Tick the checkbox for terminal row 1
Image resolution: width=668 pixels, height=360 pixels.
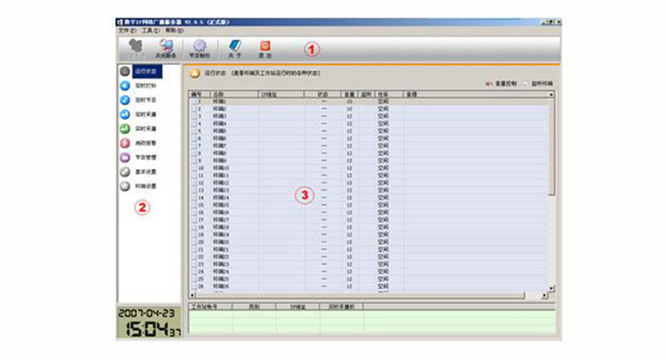pos(194,102)
